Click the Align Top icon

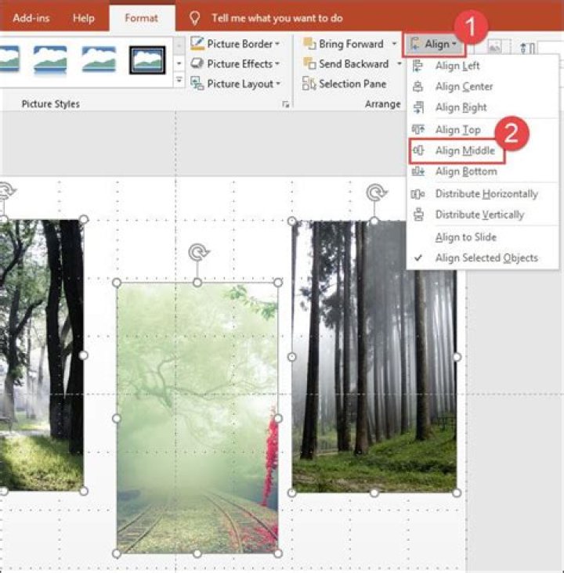pos(418,129)
